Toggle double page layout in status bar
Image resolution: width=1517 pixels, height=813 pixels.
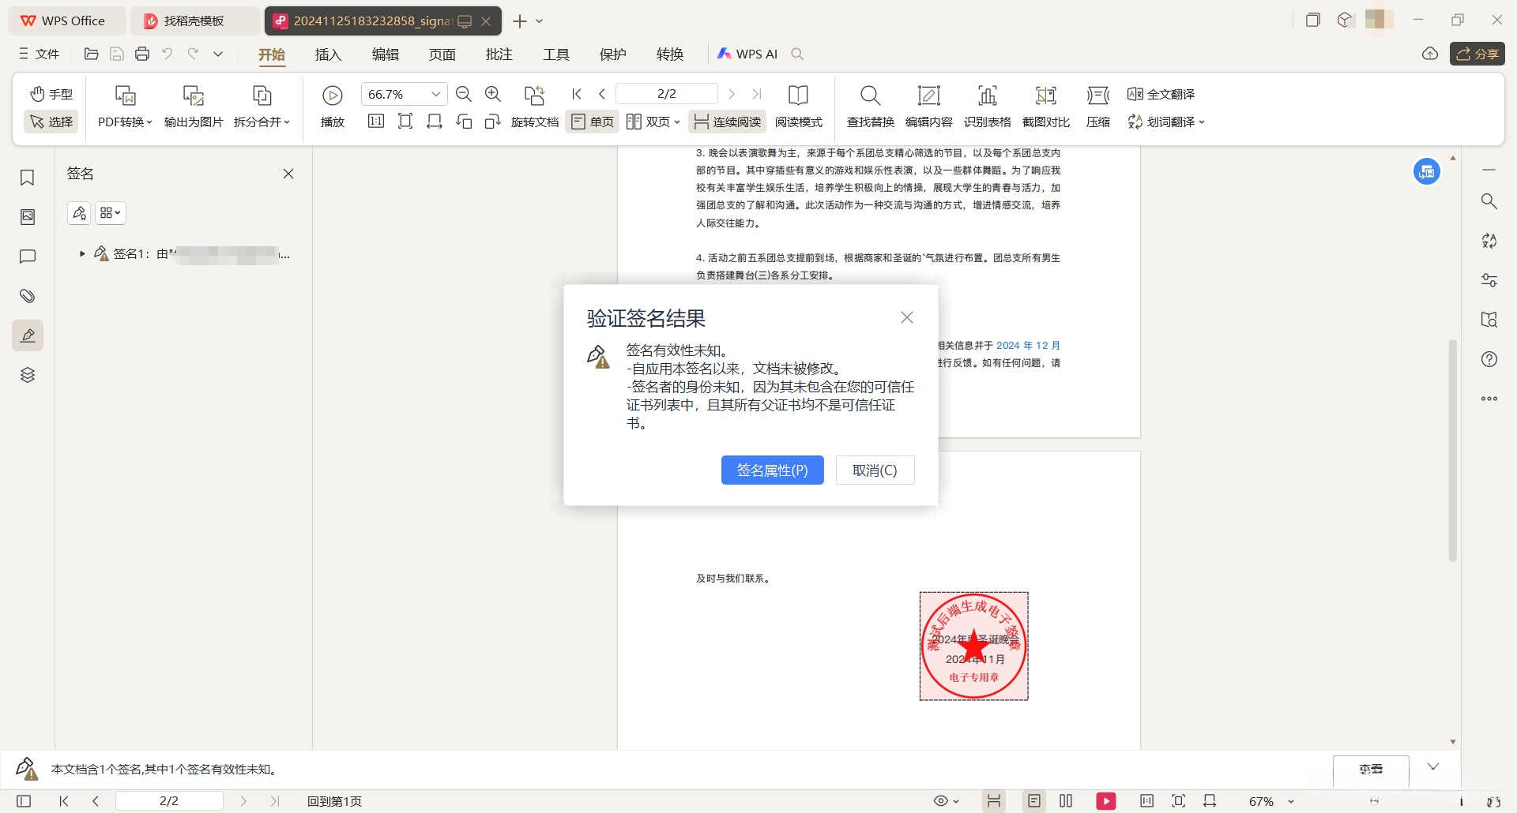coord(1066,801)
